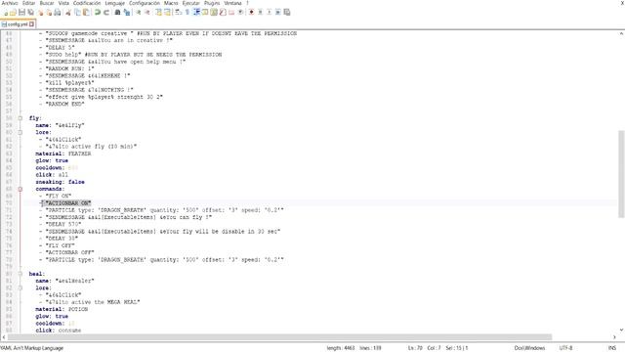The height and width of the screenshot is (352, 625).
Task: Click the Save Recorded Macro icon
Action: [x=286, y=13]
